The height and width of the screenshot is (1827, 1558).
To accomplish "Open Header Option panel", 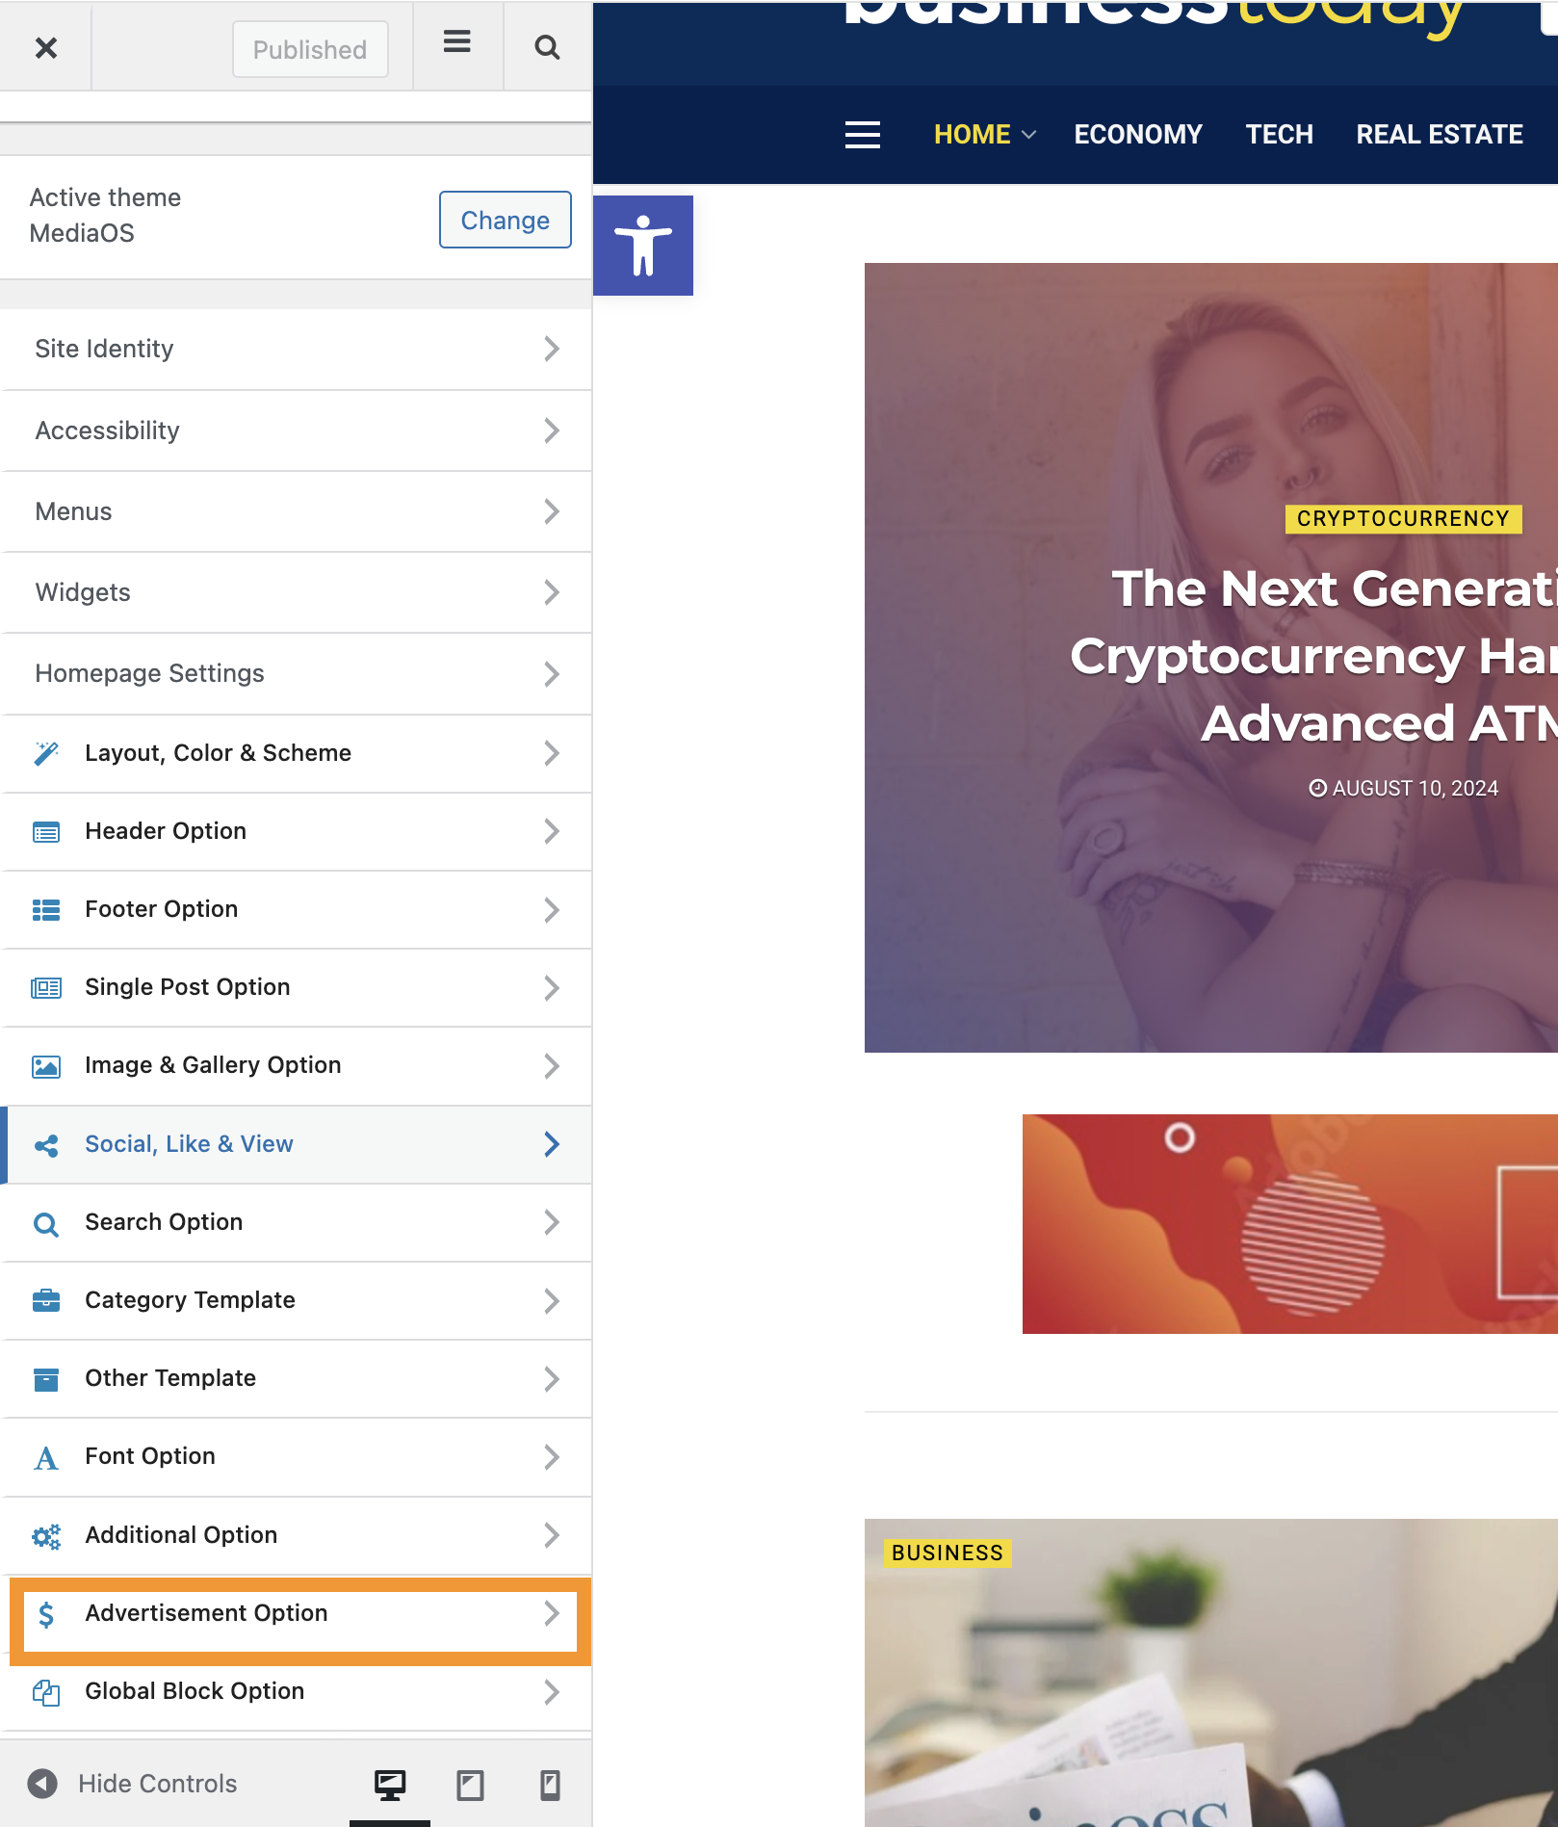I will point(297,831).
